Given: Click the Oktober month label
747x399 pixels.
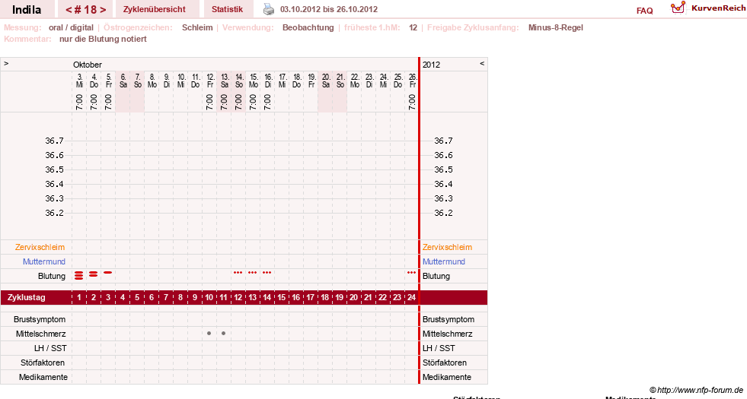Looking at the screenshot, I should (x=87, y=65).
